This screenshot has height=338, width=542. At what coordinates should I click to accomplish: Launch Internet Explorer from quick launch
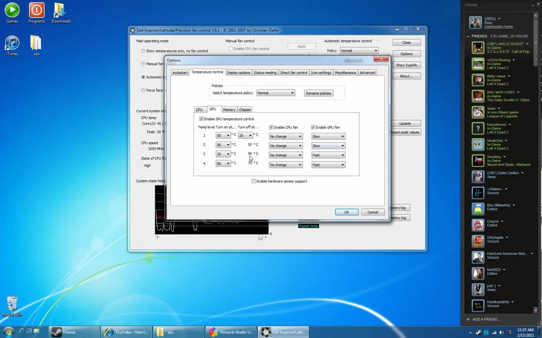tap(22, 331)
